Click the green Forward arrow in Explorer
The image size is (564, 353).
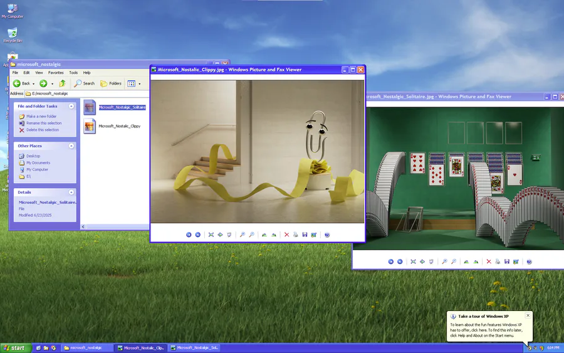click(x=43, y=83)
